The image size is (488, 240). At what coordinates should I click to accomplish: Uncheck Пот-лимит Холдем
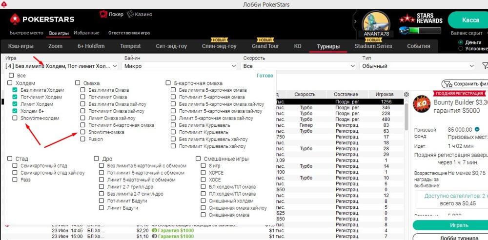point(15,97)
